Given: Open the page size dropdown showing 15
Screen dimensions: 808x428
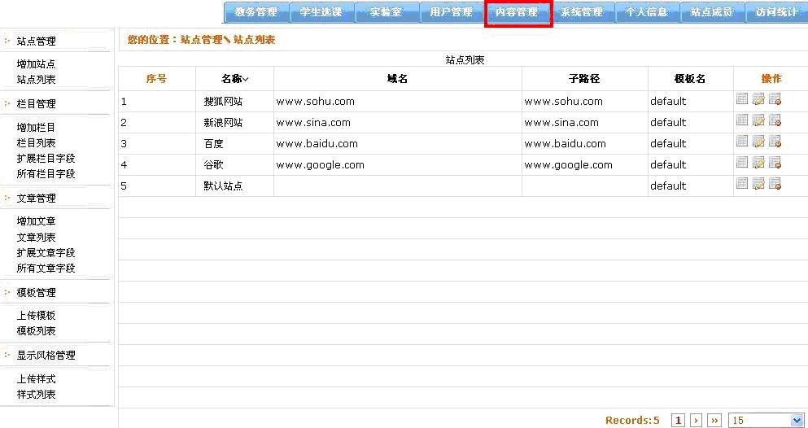Looking at the screenshot, I should click(x=767, y=420).
